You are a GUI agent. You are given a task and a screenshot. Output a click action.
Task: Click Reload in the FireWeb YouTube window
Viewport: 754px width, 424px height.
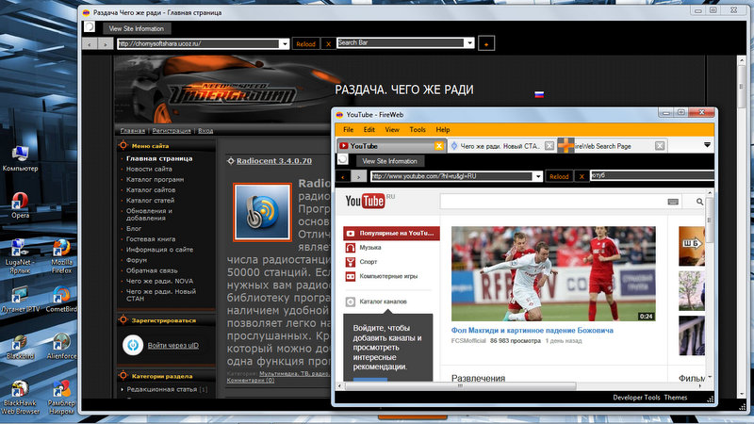click(x=559, y=176)
